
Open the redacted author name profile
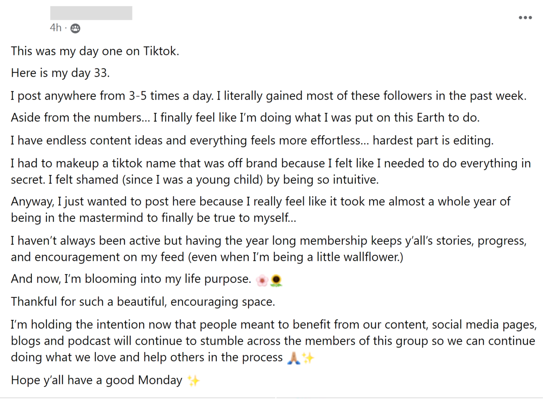[x=91, y=13]
